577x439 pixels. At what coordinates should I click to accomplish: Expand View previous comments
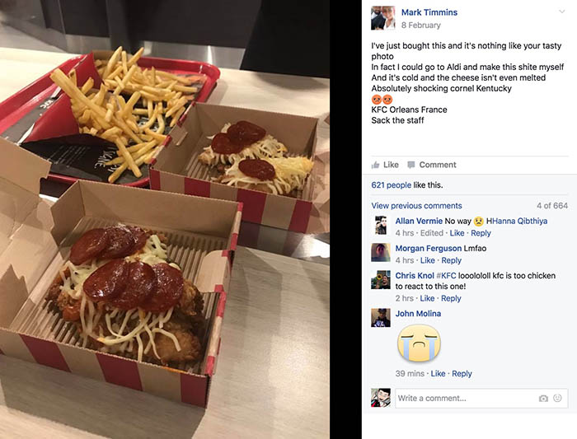[416, 206]
